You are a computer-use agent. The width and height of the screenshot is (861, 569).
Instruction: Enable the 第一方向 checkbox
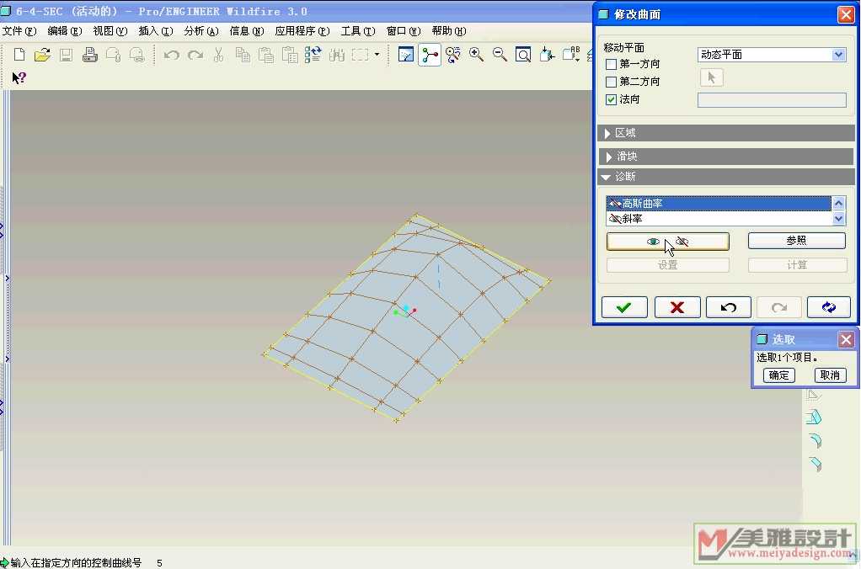pos(611,64)
